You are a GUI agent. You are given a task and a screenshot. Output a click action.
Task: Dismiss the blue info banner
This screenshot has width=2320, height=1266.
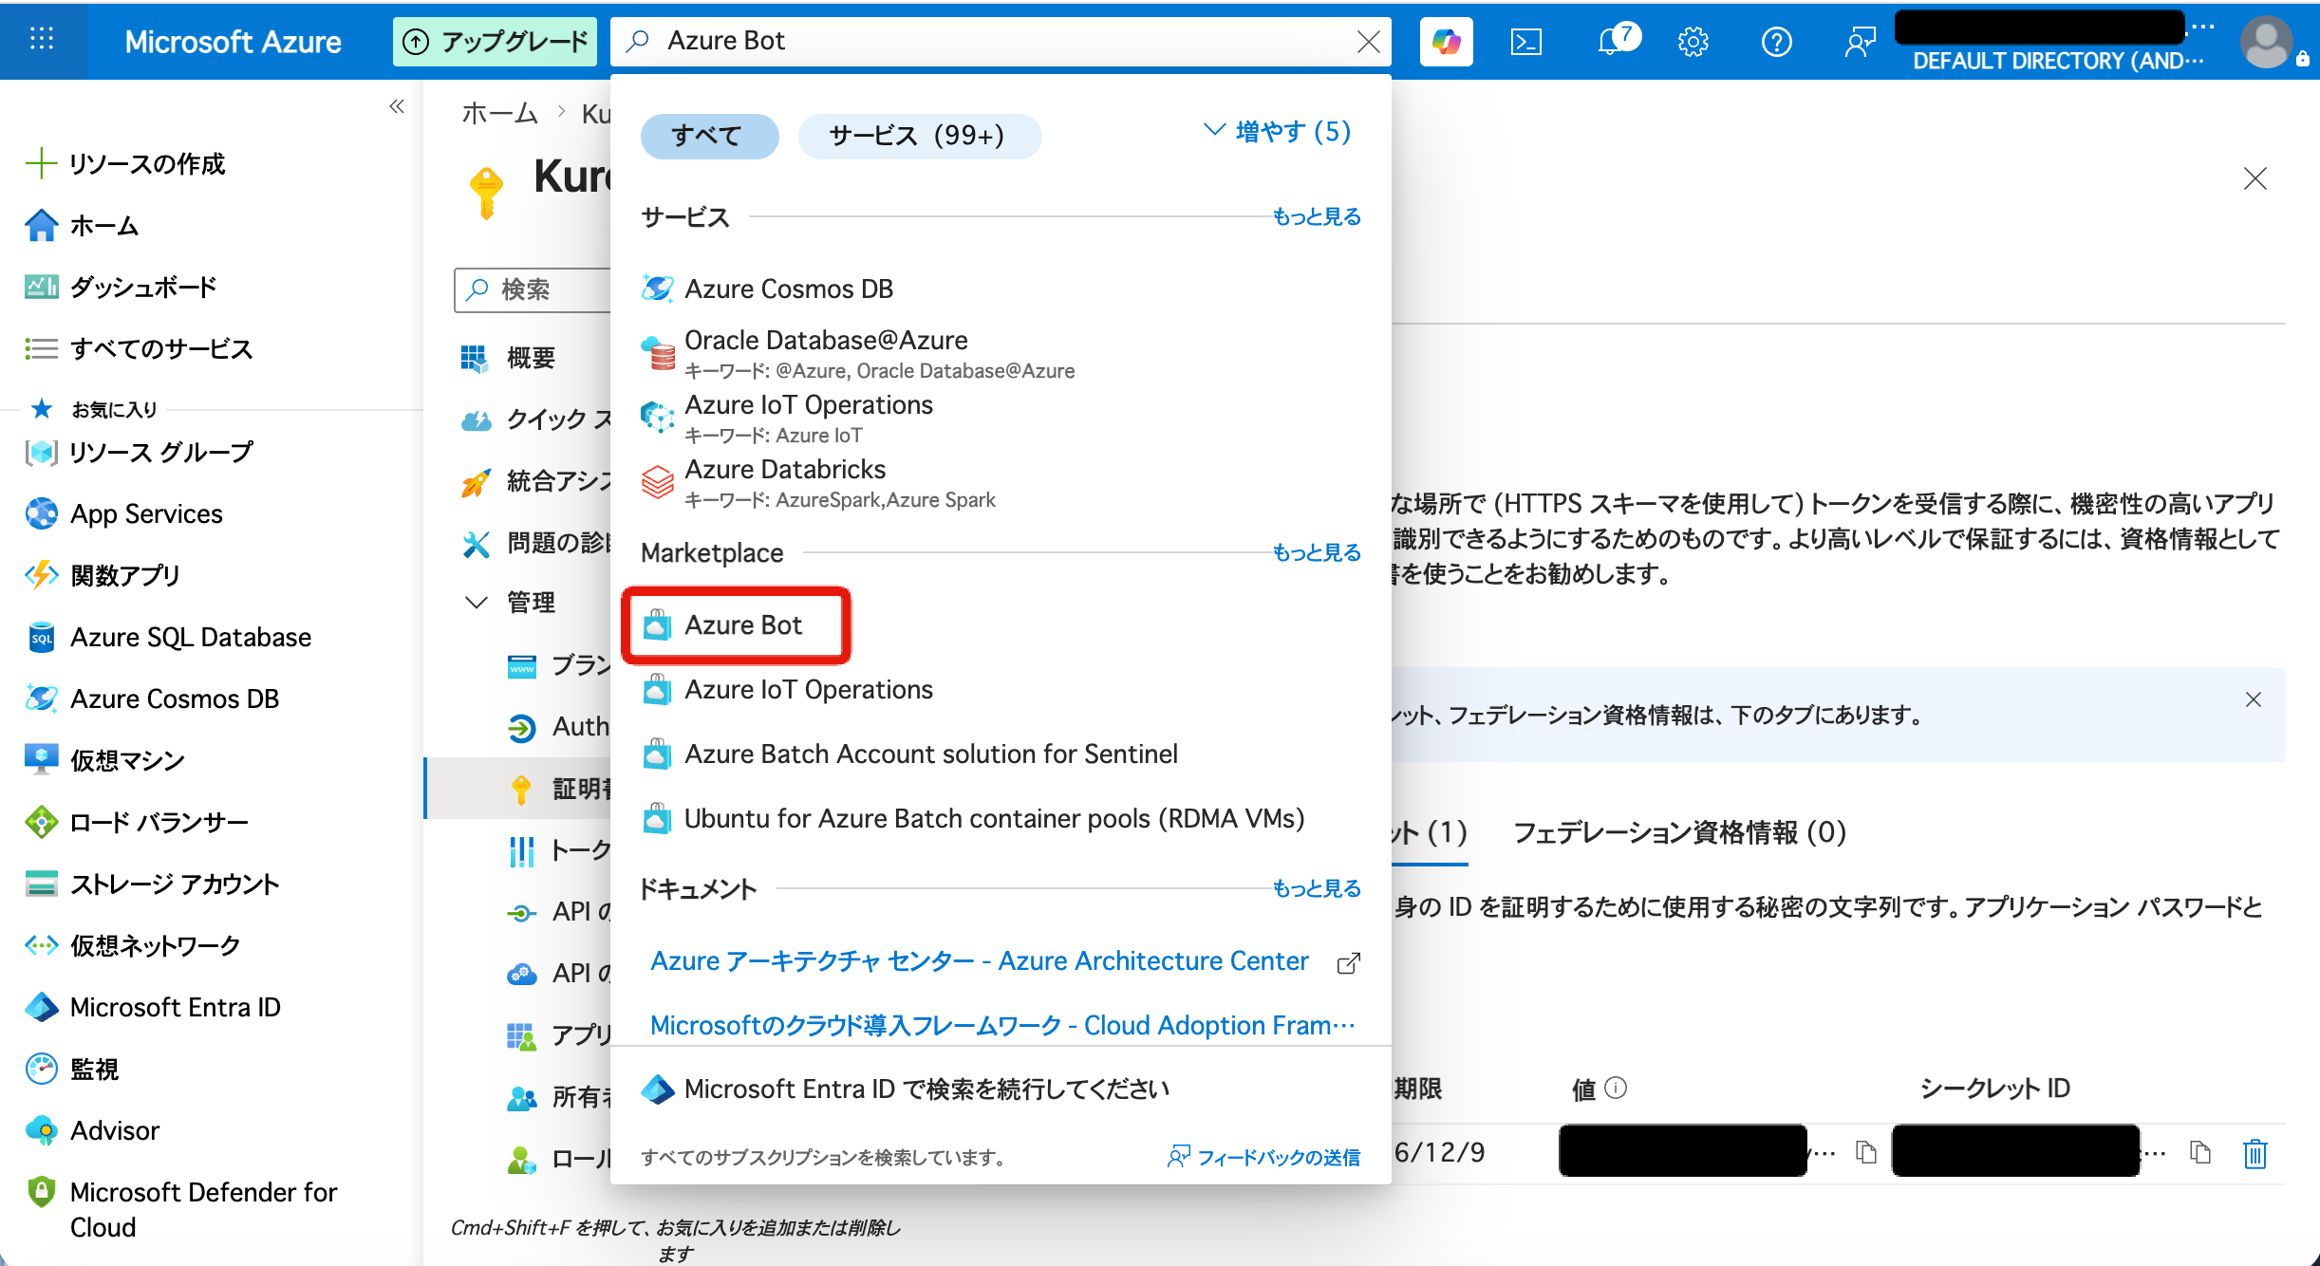2253,699
